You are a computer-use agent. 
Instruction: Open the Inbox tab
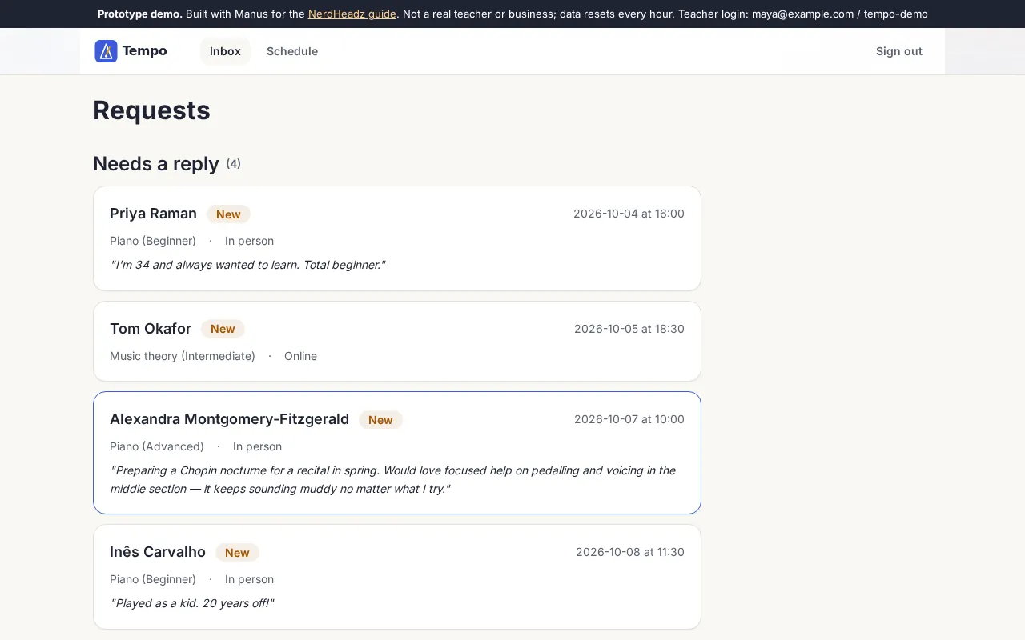225,51
